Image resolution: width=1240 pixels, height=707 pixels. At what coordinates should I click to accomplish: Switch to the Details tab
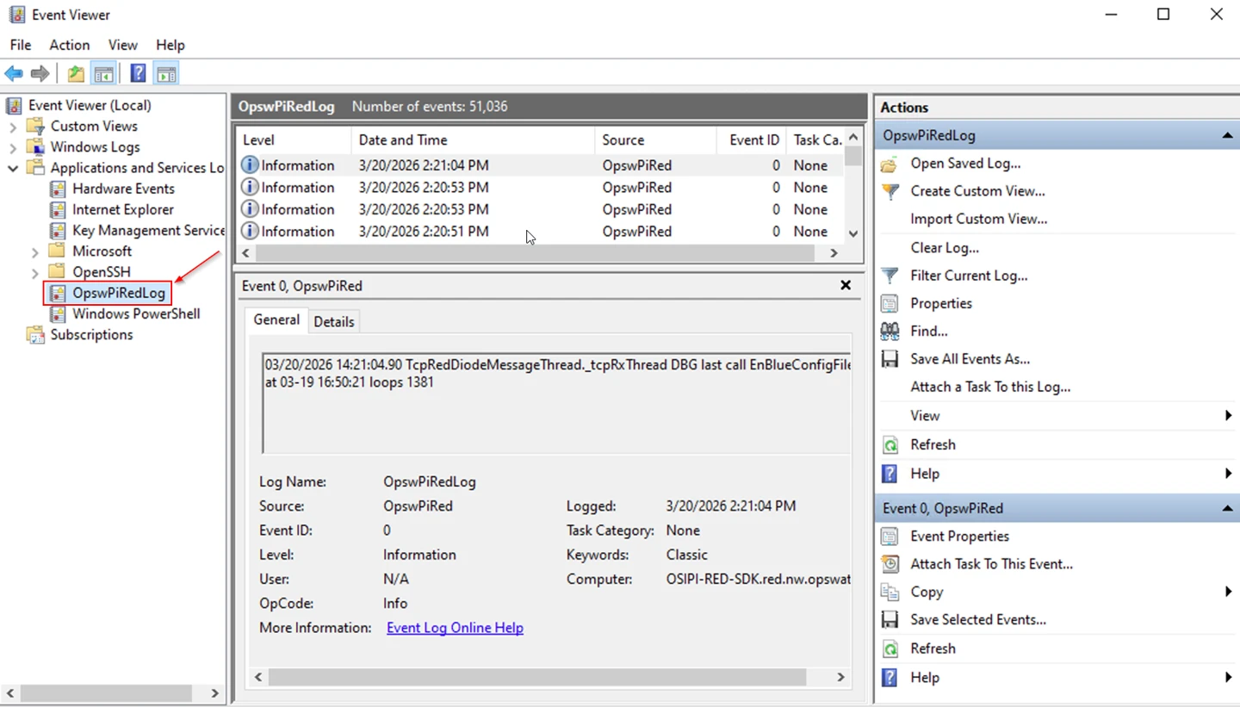coord(333,321)
